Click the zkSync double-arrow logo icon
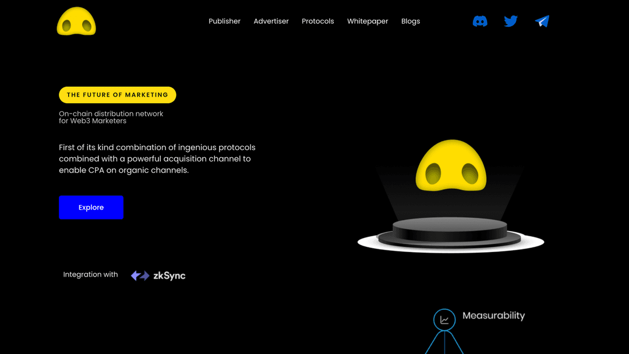Image resolution: width=629 pixels, height=354 pixels. (x=140, y=275)
